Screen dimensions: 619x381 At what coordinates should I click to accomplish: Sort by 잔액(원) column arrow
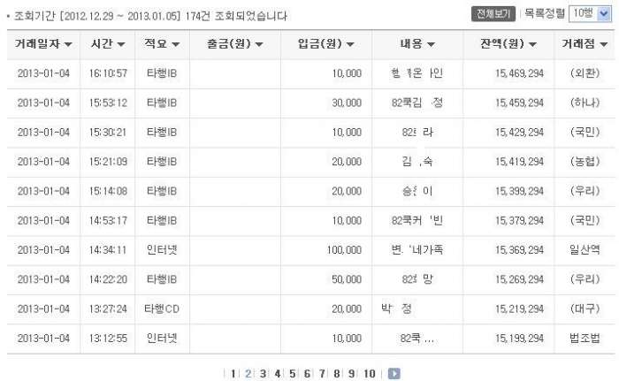[532, 44]
